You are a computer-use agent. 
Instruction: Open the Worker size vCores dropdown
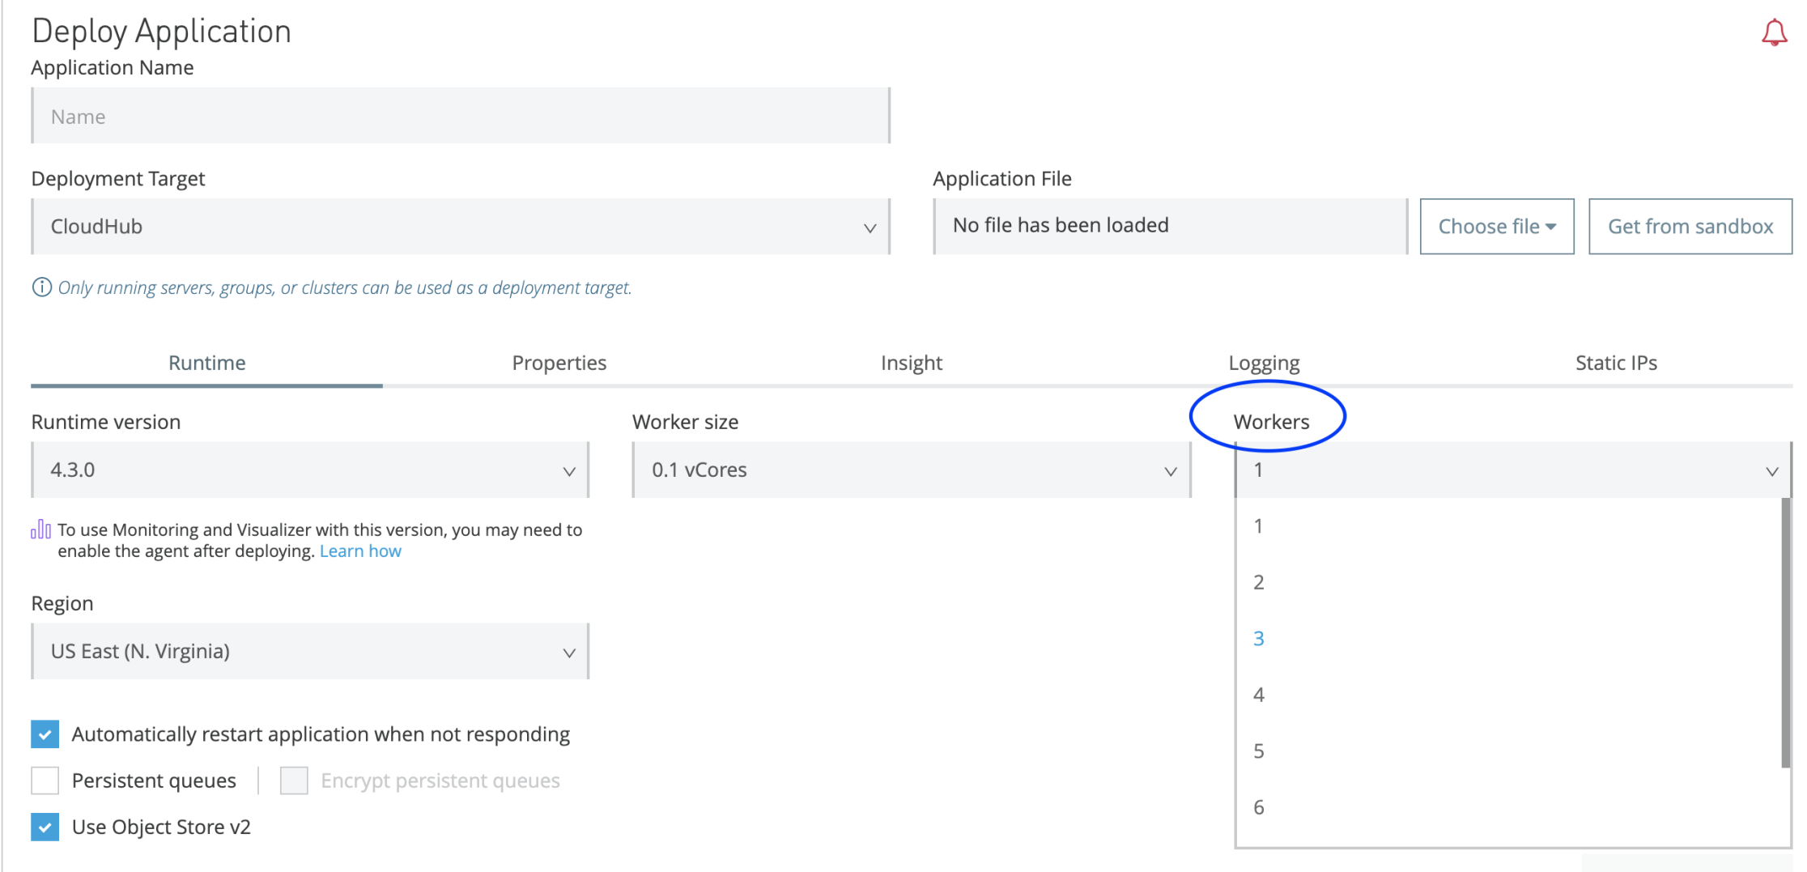pyautogui.click(x=911, y=470)
